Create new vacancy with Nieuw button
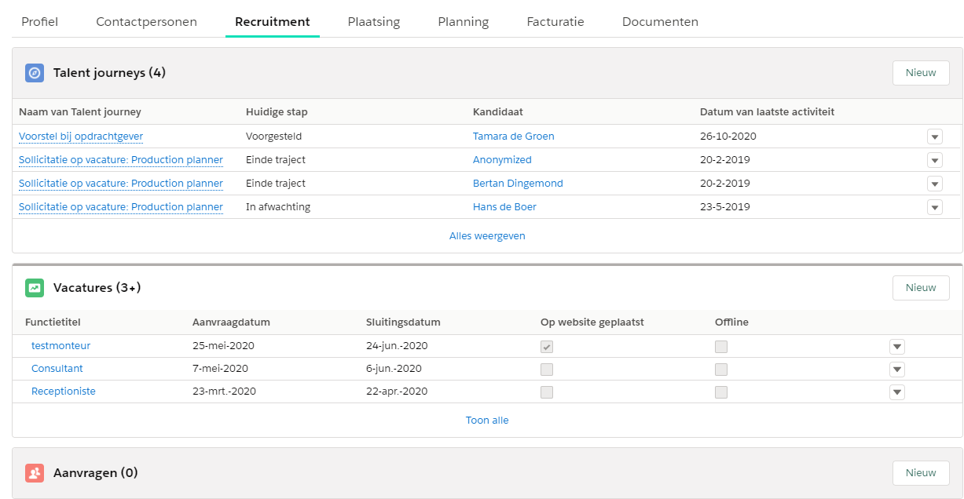Image resolution: width=964 pixels, height=499 pixels. [x=921, y=288]
